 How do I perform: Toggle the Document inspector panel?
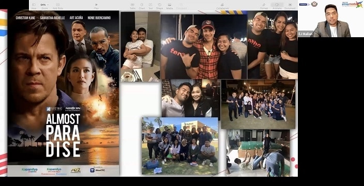290,6
